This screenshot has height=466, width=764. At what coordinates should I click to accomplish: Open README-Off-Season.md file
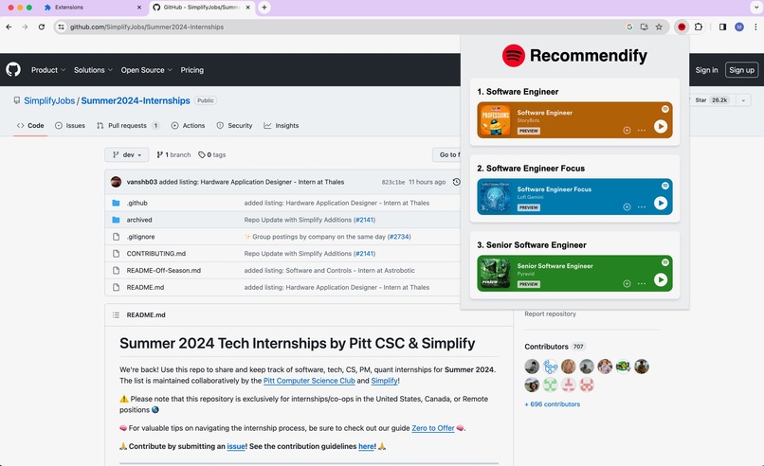point(164,271)
